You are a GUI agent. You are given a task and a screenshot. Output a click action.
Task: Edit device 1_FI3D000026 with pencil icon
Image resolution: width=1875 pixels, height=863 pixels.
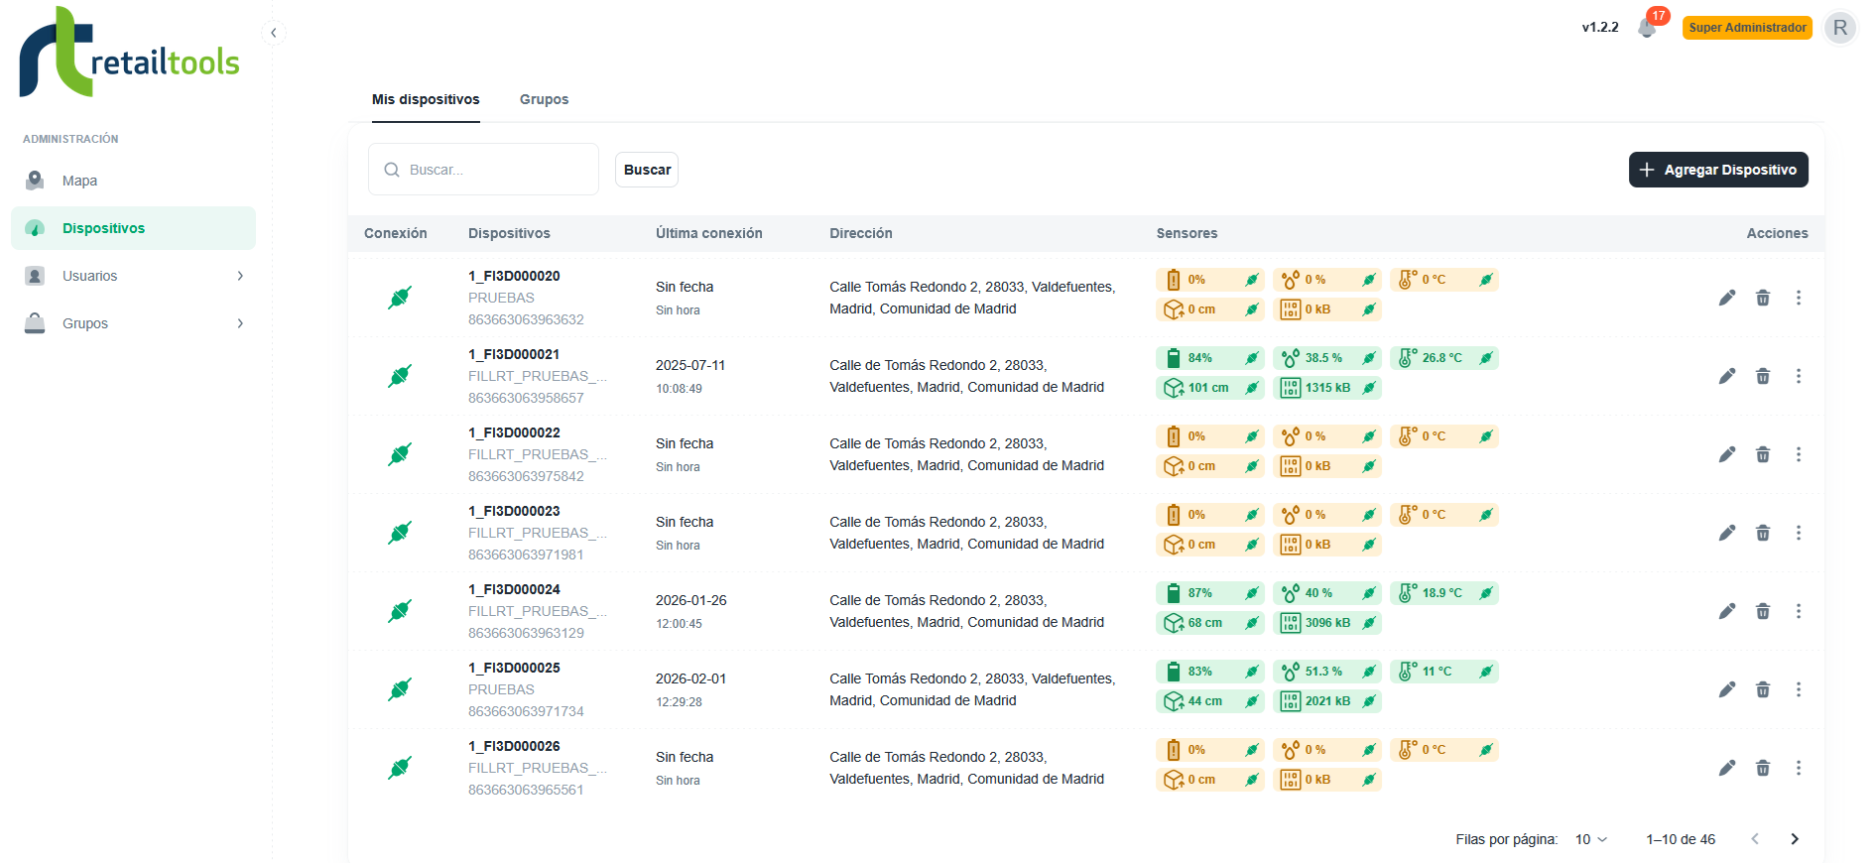coord(1727,768)
